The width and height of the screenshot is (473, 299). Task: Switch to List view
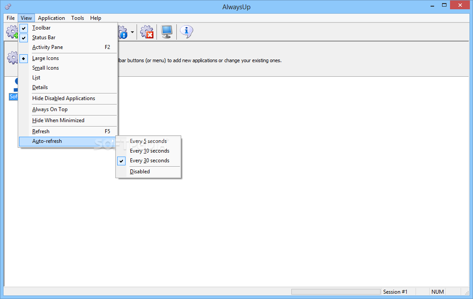(x=68, y=77)
